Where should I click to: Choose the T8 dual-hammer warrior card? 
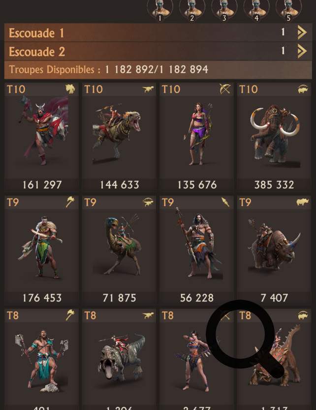[x=41, y=360]
